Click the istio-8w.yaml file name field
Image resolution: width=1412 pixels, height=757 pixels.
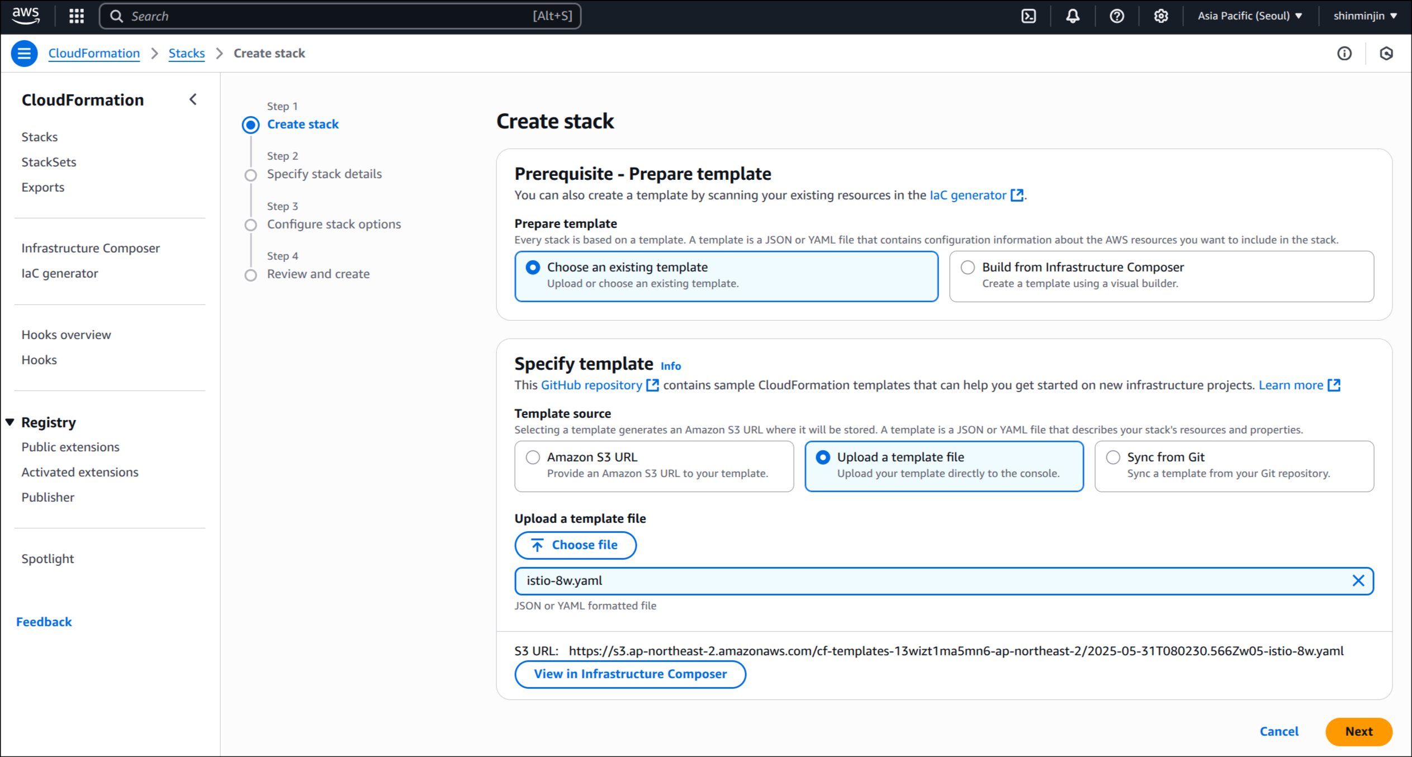click(x=944, y=580)
